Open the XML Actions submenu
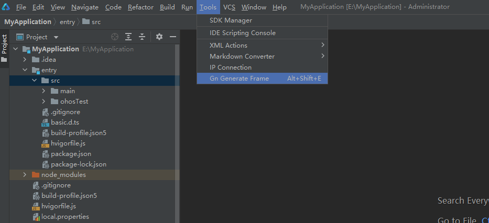This screenshot has width=489, height=223. 229,46
